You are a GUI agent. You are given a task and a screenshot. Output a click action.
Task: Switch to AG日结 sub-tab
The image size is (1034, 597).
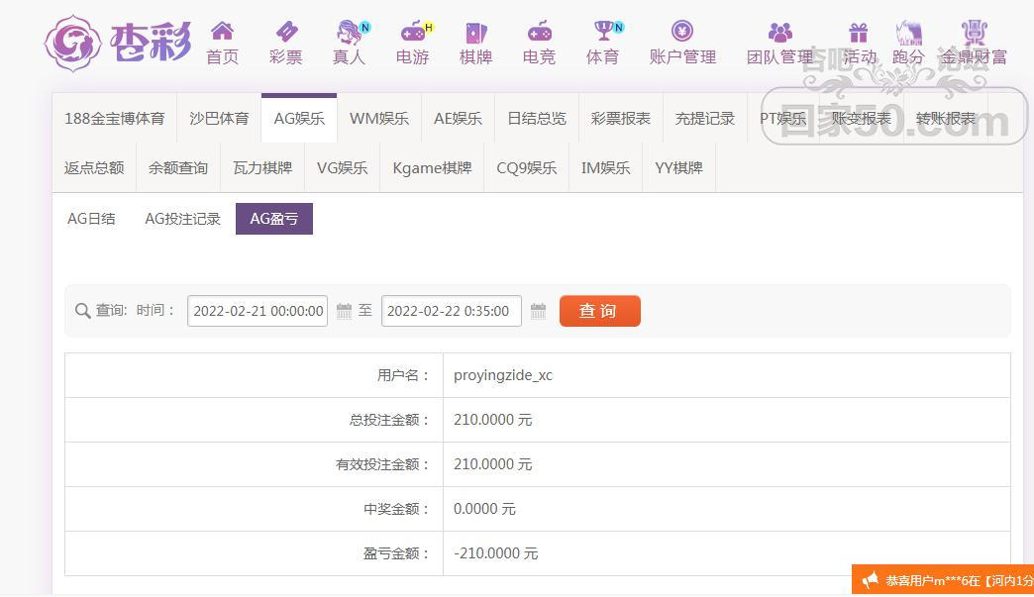pos(91,219)
